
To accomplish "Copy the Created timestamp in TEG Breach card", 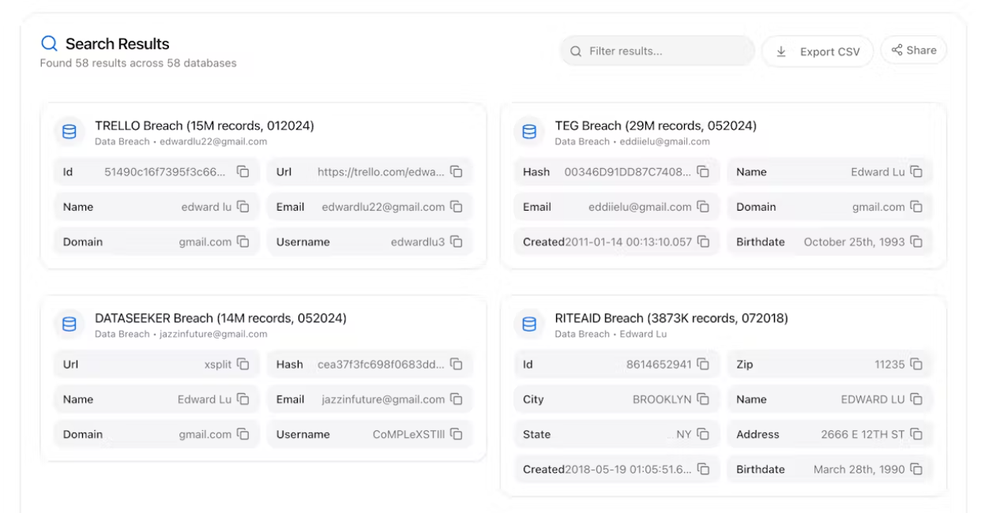I will click(x=703, y=242).
